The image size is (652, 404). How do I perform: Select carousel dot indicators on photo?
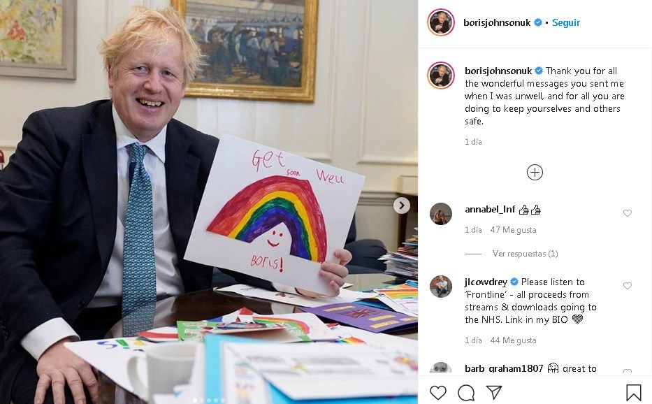pyautogui.click(x=209, y=401)
